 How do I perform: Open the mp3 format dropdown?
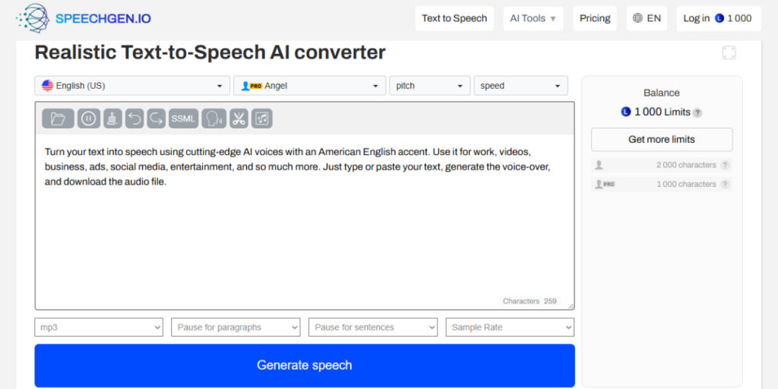point(99,327)
